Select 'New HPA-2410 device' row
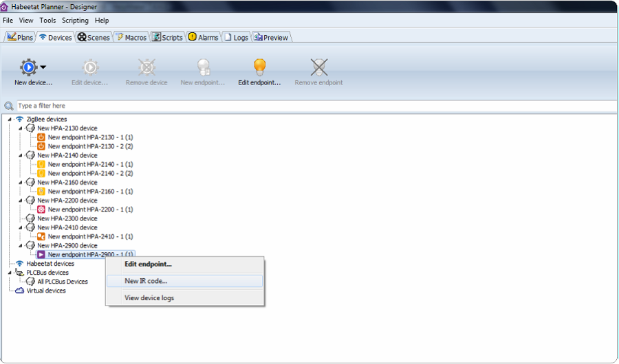Screen dimensions: 619x364 pos(67,227)
